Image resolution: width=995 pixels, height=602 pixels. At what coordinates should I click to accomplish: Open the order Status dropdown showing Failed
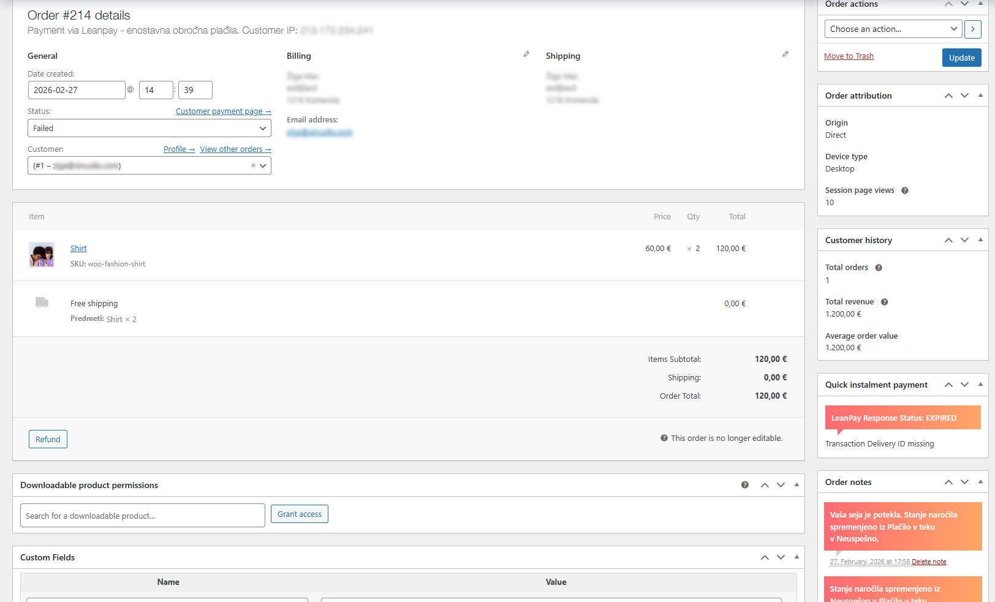point(149,128)
